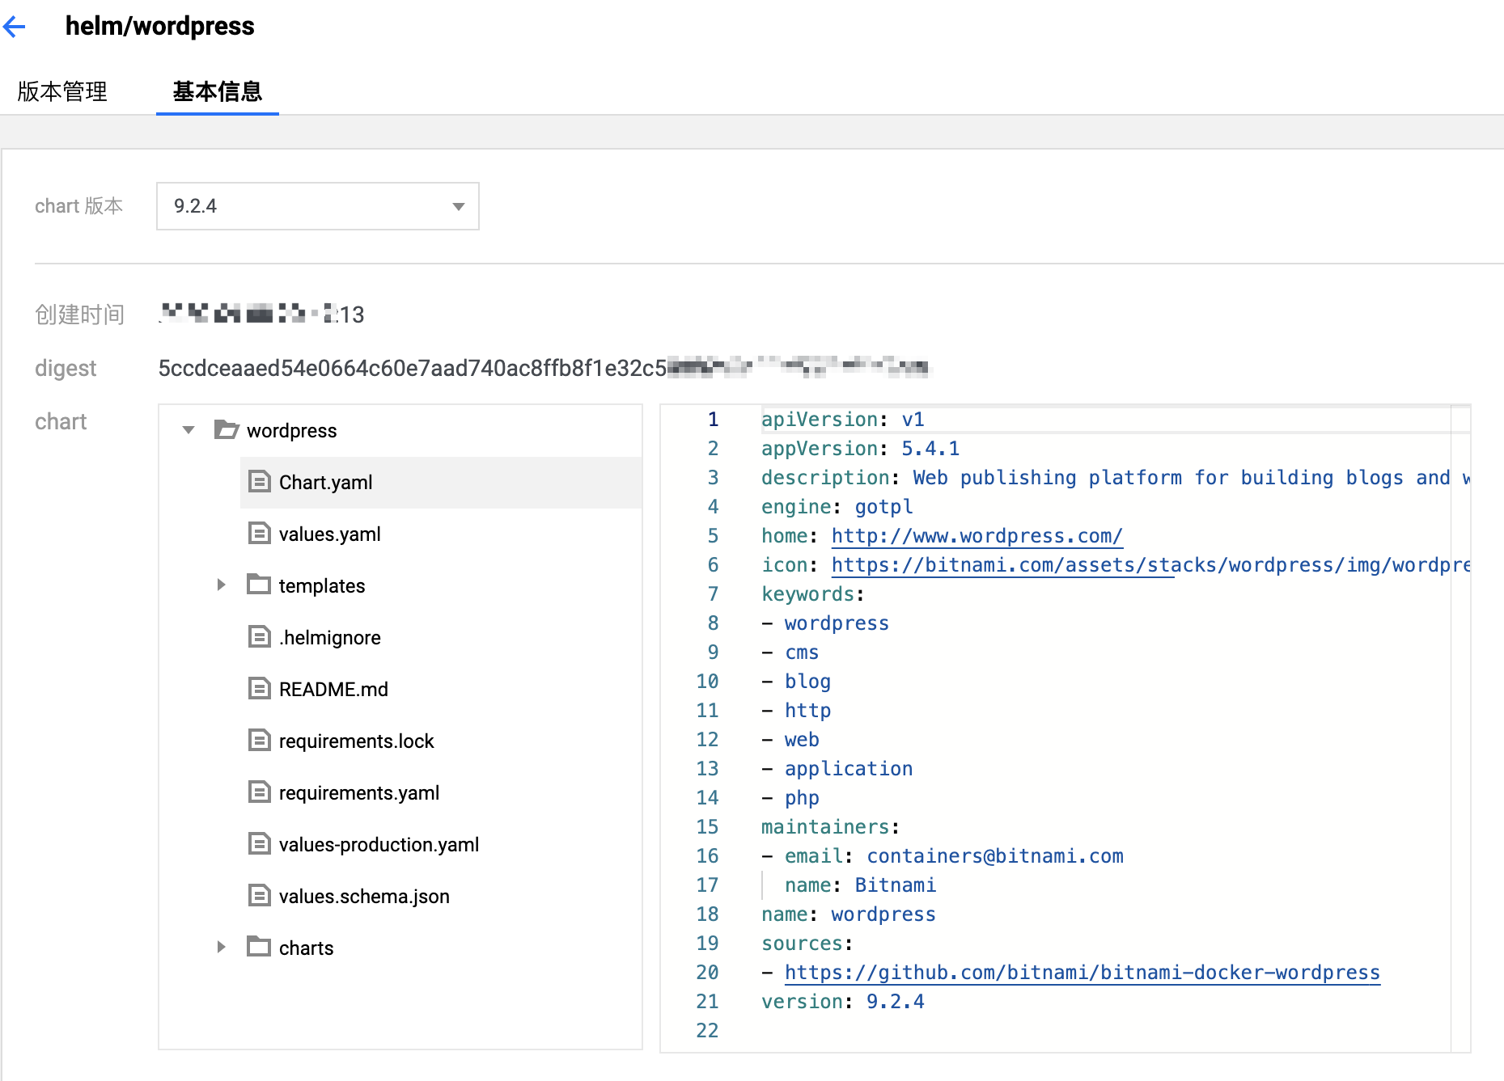Click the maintainers: line
The height and width of the screenshot is (1081, 1504).
pos(830,827)
